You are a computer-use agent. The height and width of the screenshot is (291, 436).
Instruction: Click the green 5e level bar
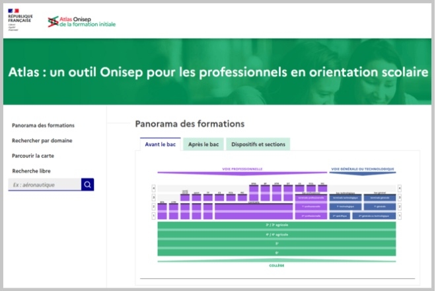pos(276,243)
